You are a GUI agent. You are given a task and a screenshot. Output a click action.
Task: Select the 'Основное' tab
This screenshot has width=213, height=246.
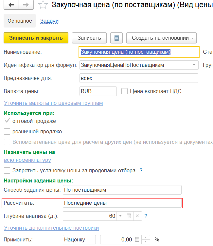pyautogui.click(x=20, y=21)
